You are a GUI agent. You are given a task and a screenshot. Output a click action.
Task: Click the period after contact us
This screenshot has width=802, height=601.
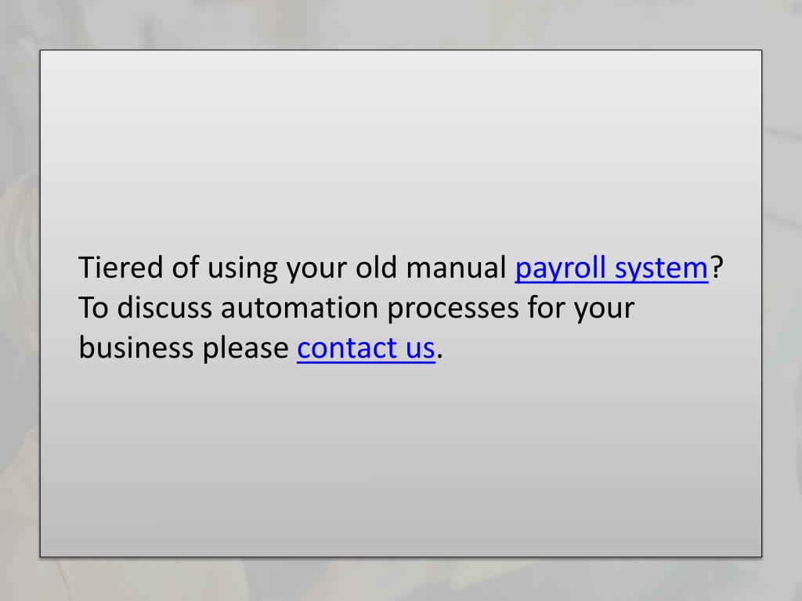(440, 357)
